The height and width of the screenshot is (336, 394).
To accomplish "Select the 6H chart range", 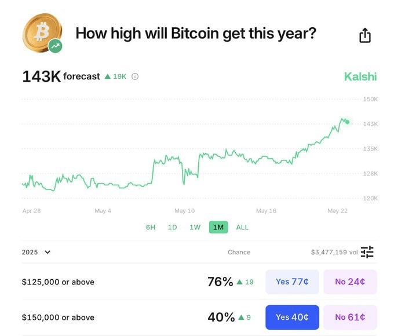I will 151,227.
